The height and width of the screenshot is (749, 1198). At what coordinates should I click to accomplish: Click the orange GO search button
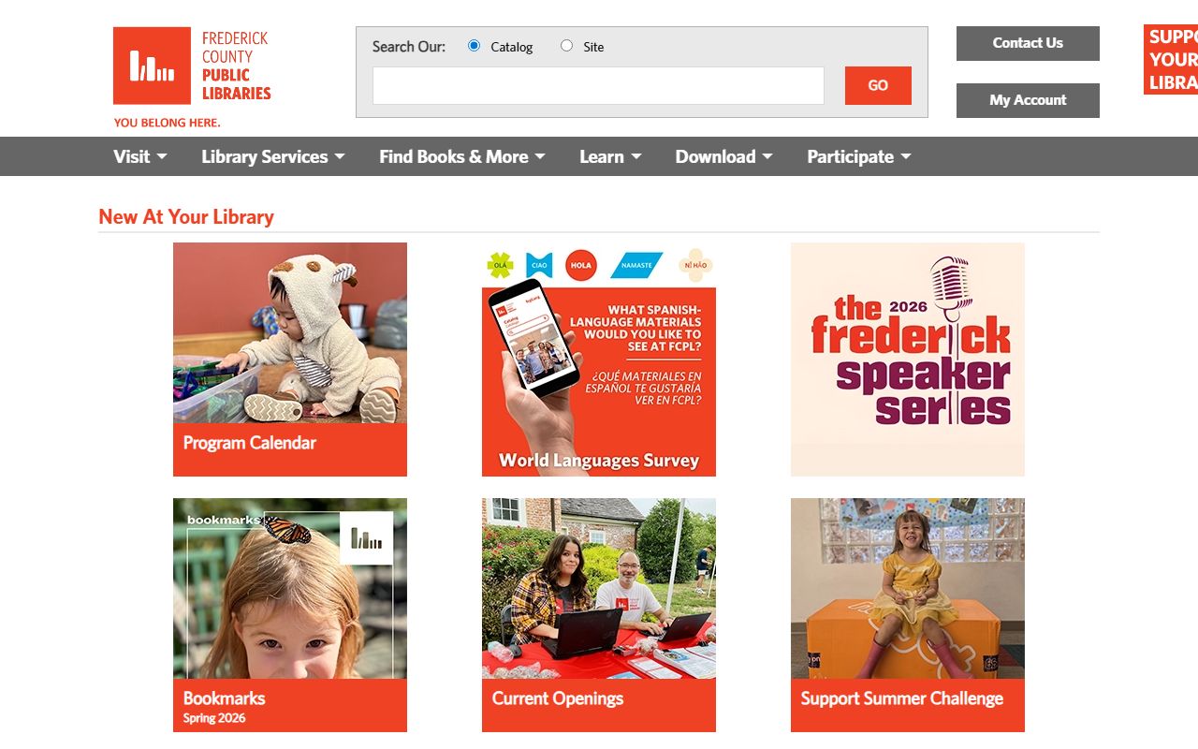pyautogui.click(x=878, y=85)
